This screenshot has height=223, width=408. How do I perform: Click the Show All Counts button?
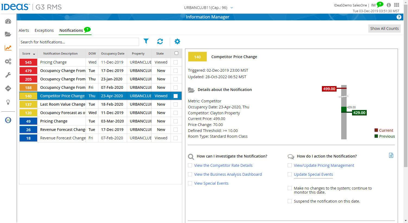pos(384,28)
